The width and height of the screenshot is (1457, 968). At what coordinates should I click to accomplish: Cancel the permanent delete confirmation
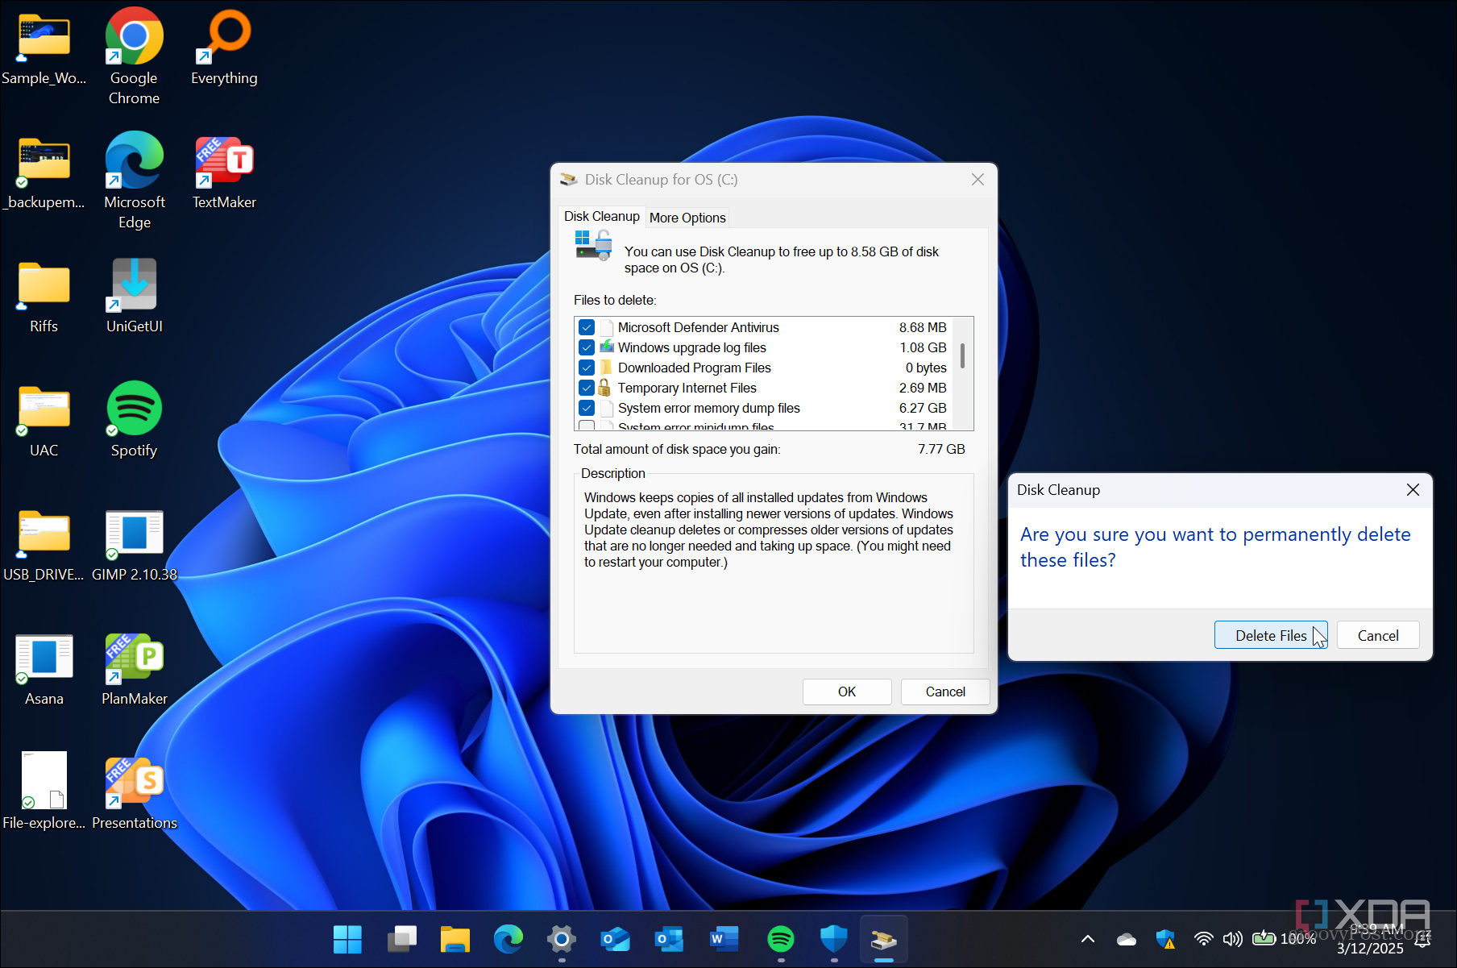pyautogui.click(x=1377, y=635)
